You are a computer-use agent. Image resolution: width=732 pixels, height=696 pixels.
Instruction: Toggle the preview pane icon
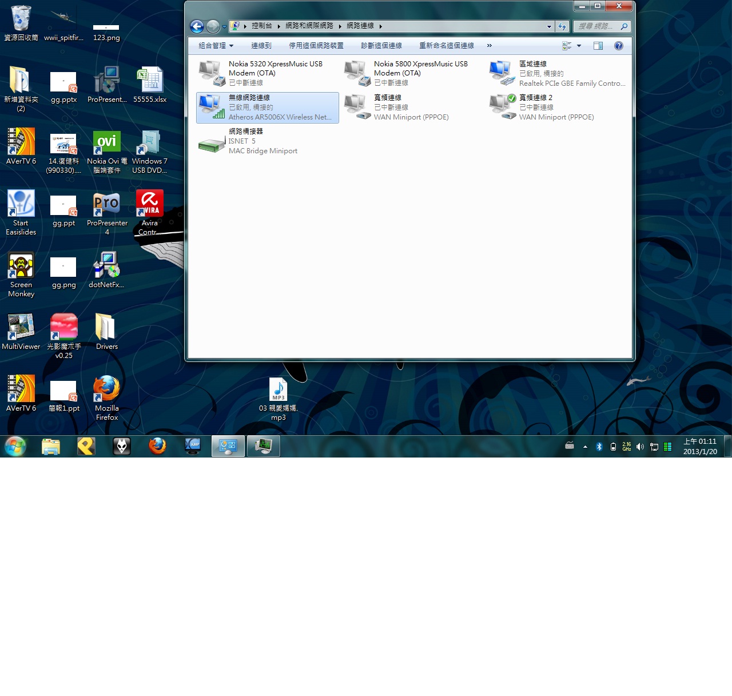click(x=598, y=46)
